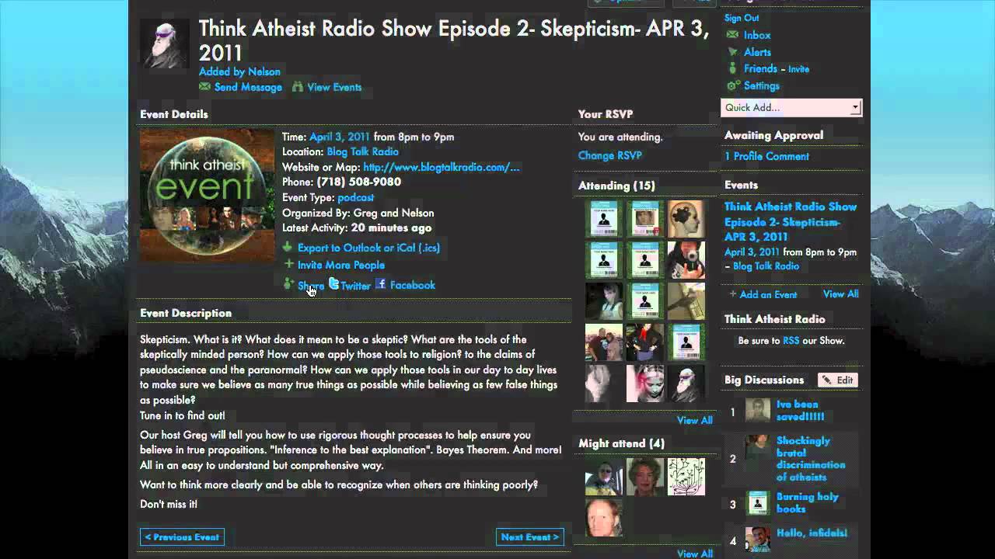Open the Settings link
The width and height of the screenshot is (995, 559).
click(x=762, y=86)
